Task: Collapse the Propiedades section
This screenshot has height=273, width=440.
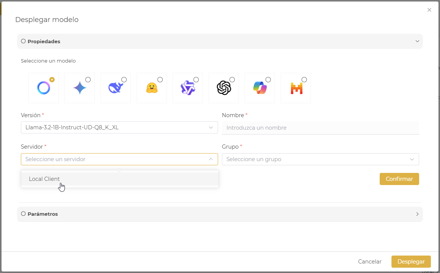Action: coord(220,41)
